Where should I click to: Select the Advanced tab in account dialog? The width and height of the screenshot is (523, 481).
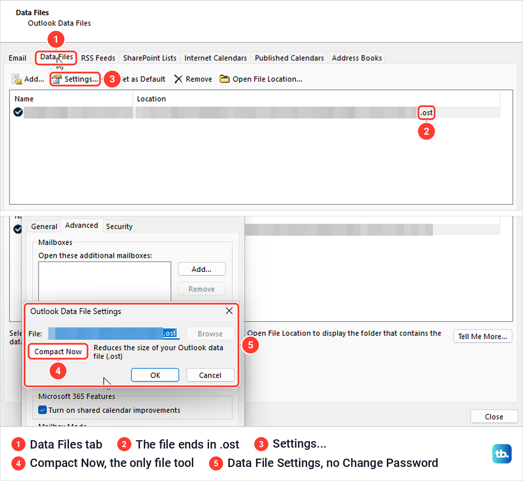81,225
